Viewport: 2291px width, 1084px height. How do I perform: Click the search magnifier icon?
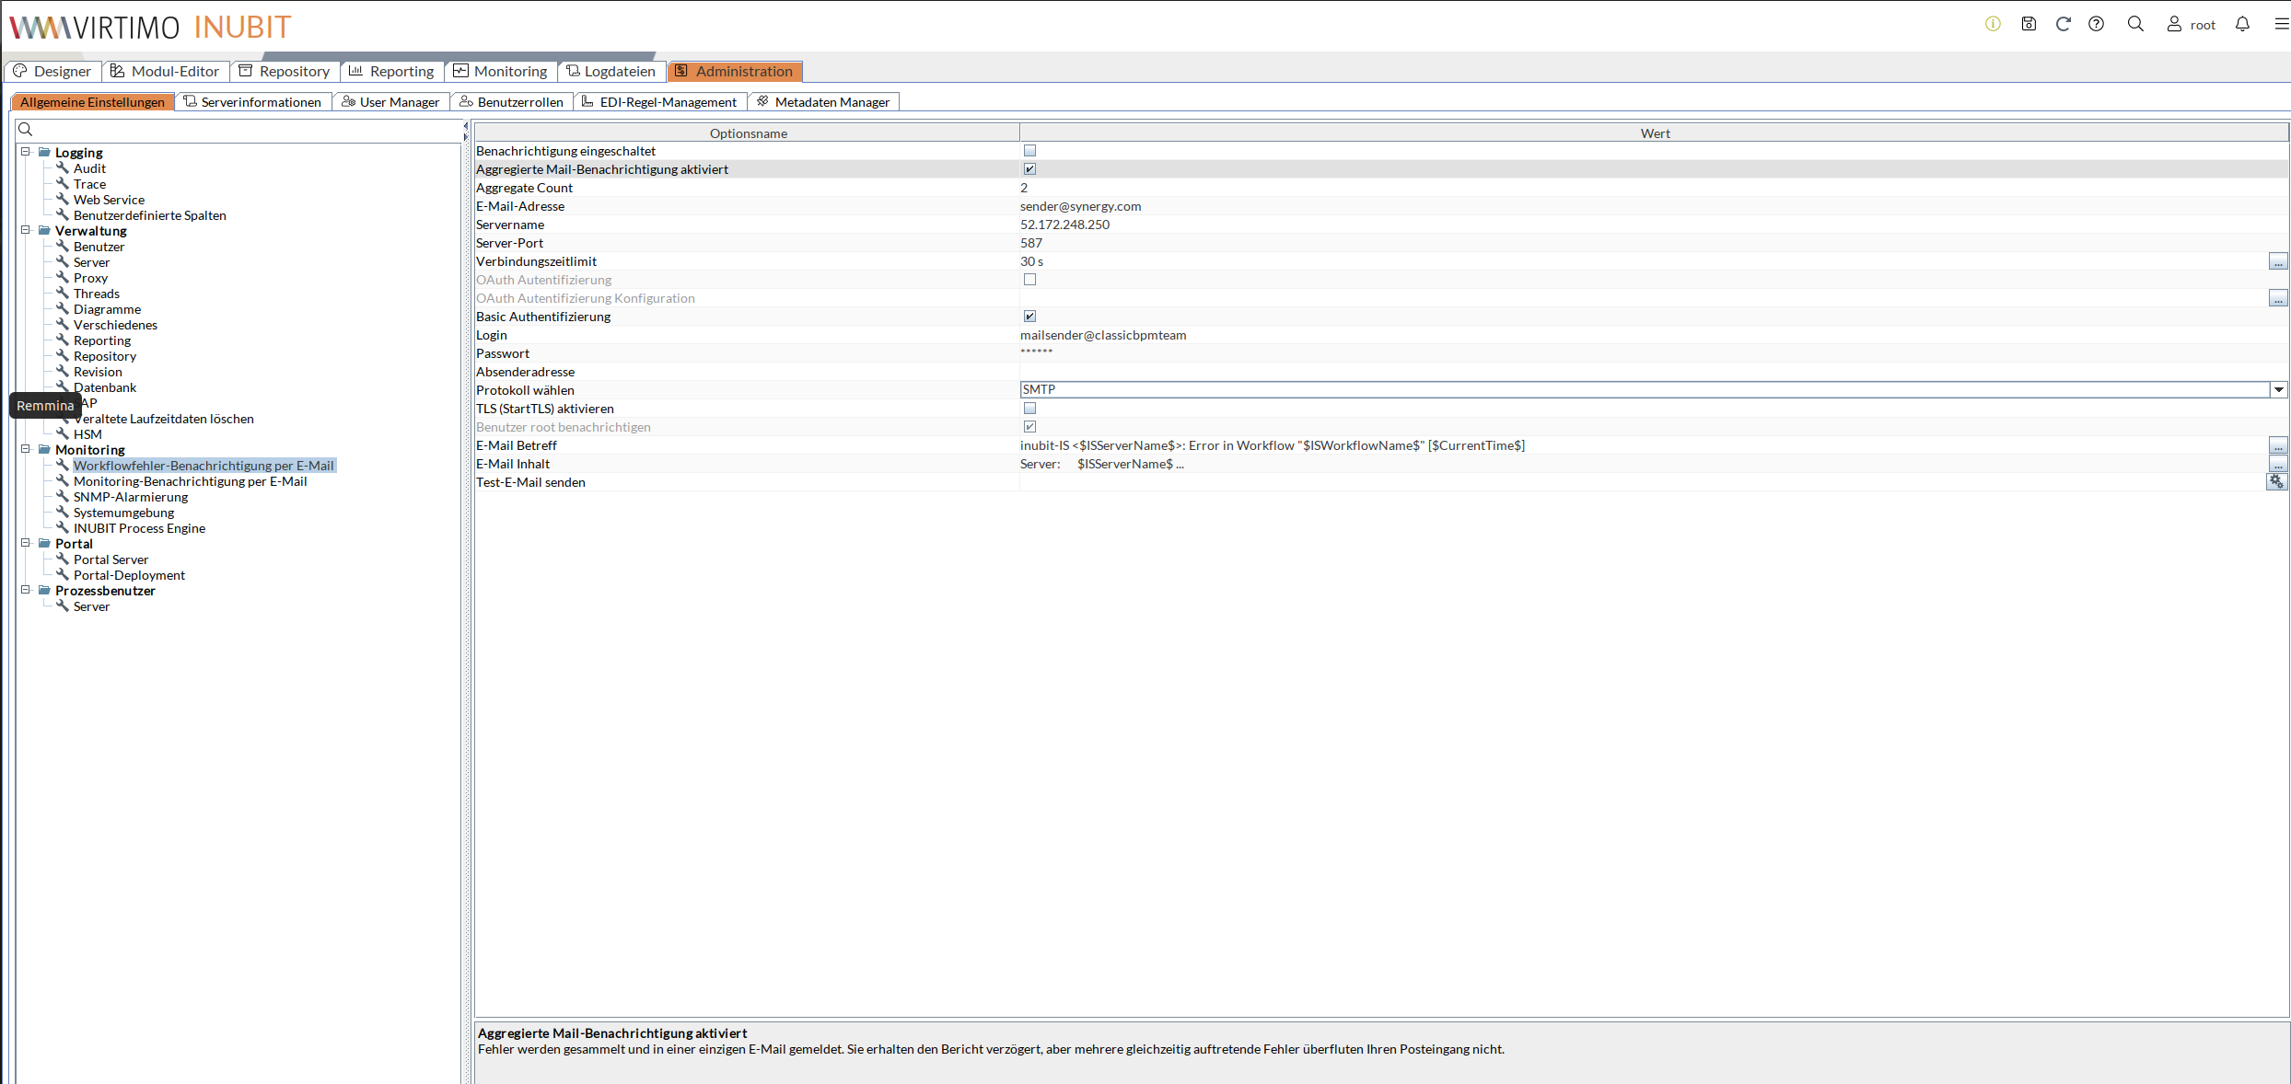(x=2135, y=25)
